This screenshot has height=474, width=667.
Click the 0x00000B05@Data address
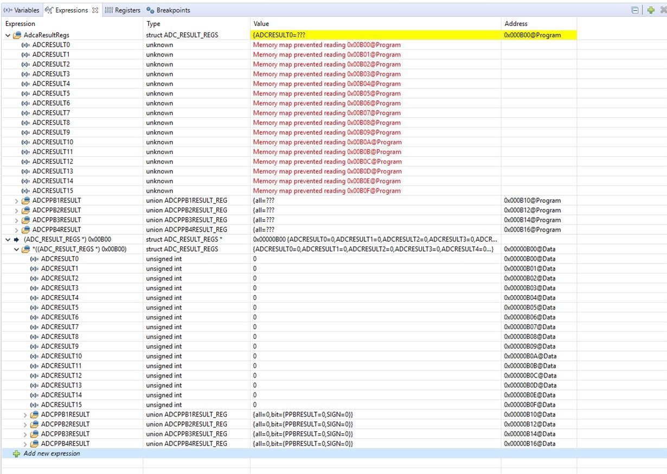(530, 308)
